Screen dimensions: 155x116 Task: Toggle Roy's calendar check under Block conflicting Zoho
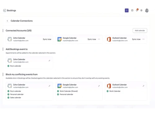(8, 91)
